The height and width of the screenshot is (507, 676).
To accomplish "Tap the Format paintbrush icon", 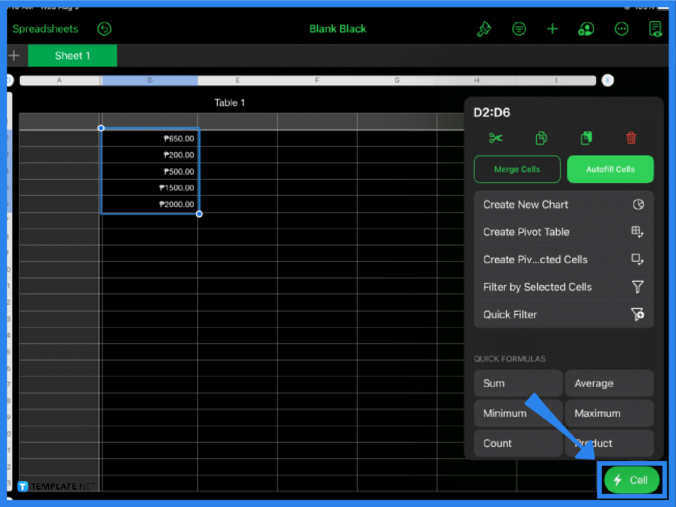I will (x=484, y=29).
